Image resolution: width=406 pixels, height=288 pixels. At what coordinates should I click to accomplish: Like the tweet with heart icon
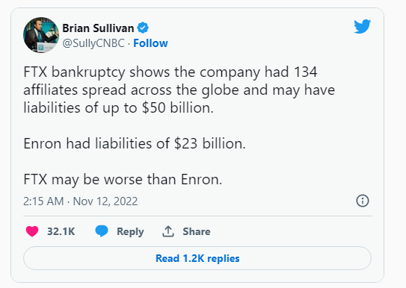pos(32,231)
